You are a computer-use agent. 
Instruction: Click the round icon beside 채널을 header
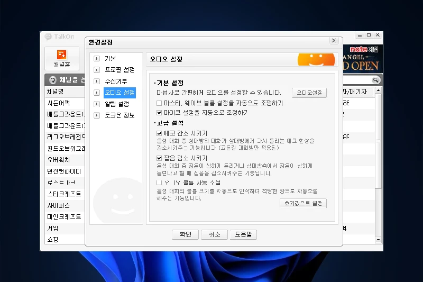[53, 80]
